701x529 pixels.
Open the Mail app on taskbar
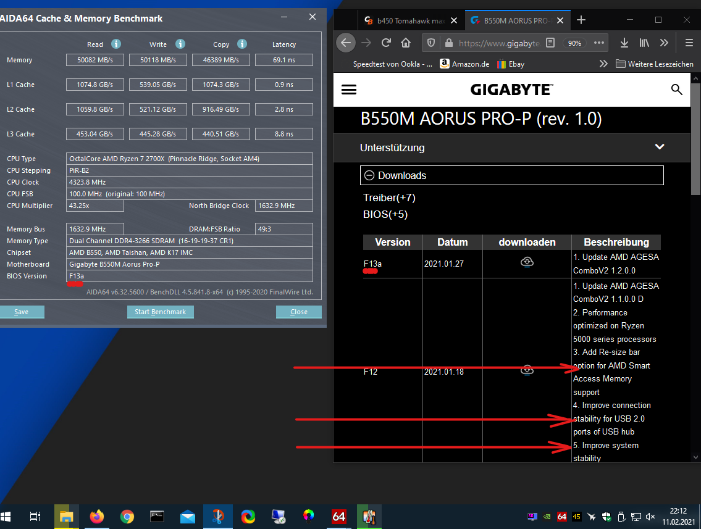tap(188, 517)
